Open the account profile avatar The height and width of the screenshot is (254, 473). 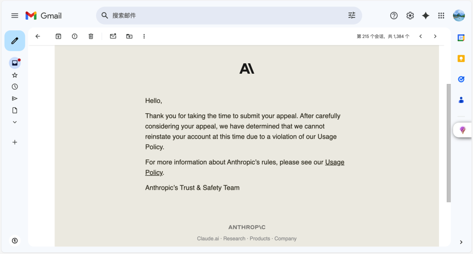[459, 15]
